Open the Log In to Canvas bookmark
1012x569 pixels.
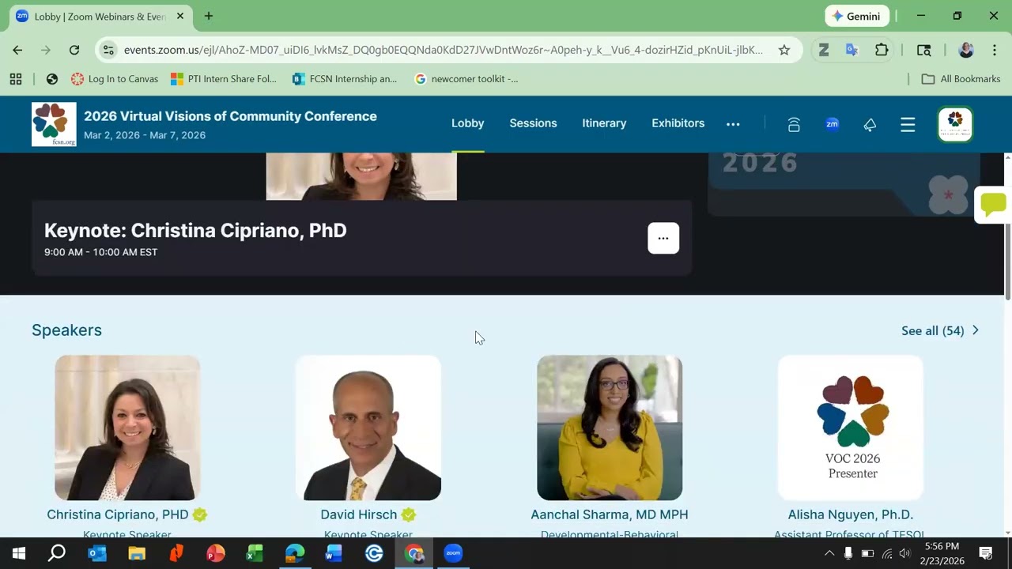coord(115,79)
